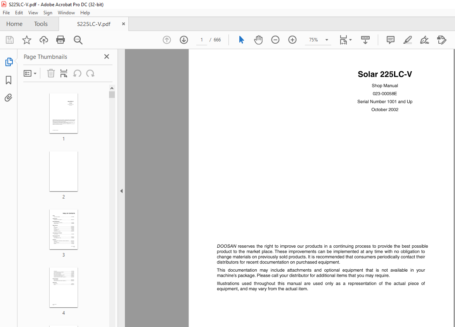Screen dimensions: 455x327
Task: Add the file to starred favorites
Action: [27, 40]
